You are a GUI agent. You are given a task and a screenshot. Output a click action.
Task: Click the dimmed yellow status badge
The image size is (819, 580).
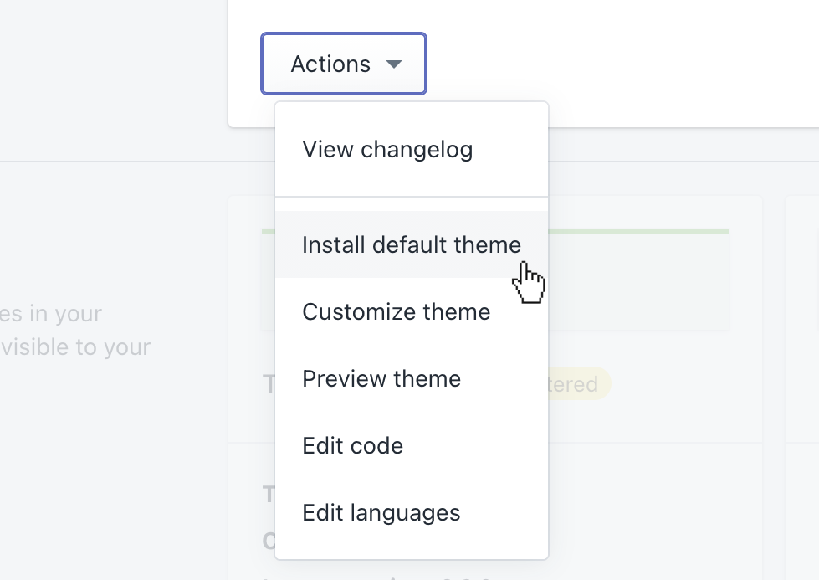pyautogui.click(x=579, y=384)
